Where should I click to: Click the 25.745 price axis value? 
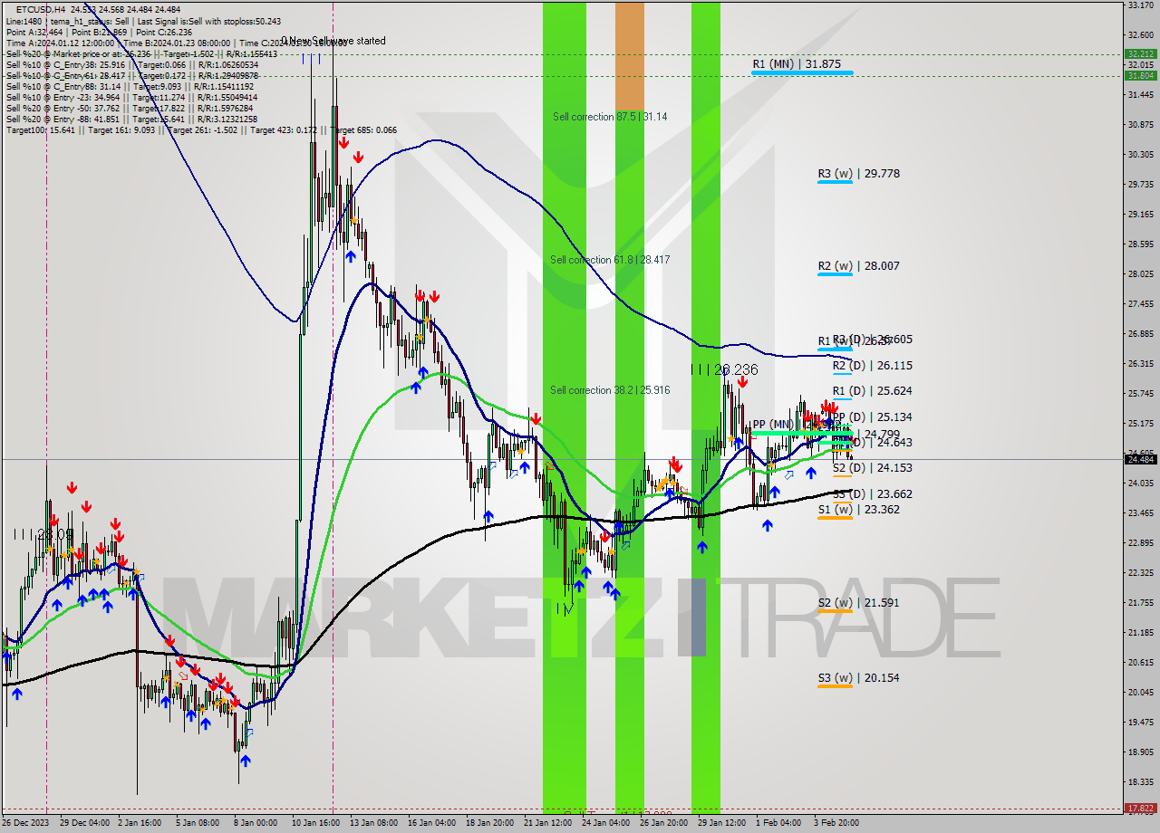(x=1139, y=393)
